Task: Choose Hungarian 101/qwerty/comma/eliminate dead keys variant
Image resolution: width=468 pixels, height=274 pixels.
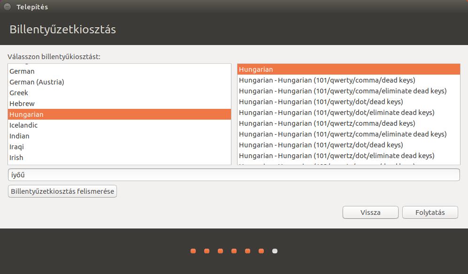Action: point(349,91)
